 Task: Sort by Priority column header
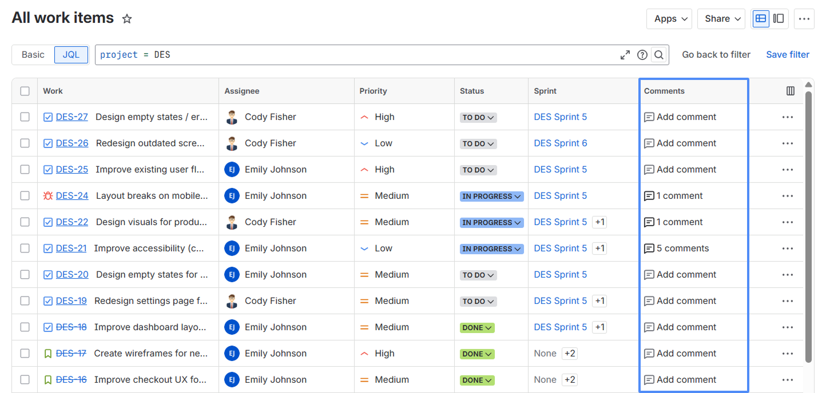(x=373, y=91)
